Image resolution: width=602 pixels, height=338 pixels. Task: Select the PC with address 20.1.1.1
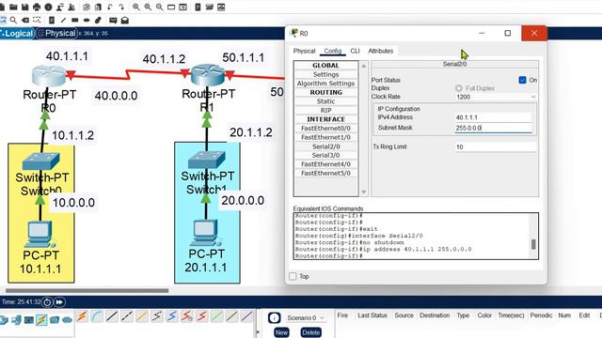point(205,233)
